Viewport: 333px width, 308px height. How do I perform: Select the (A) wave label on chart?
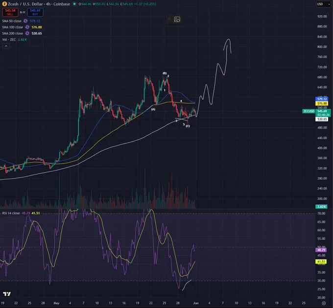coord(153,109)
